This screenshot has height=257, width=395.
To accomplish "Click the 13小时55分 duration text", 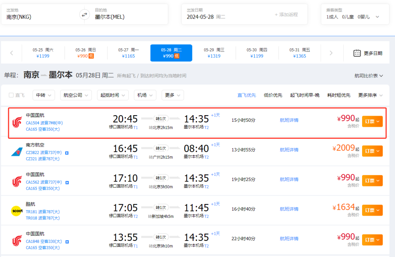I will pyautogui.click(x=243, y=150).
